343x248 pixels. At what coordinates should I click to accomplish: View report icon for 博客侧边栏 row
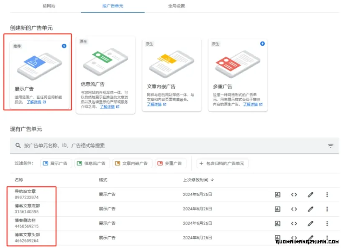277,223
